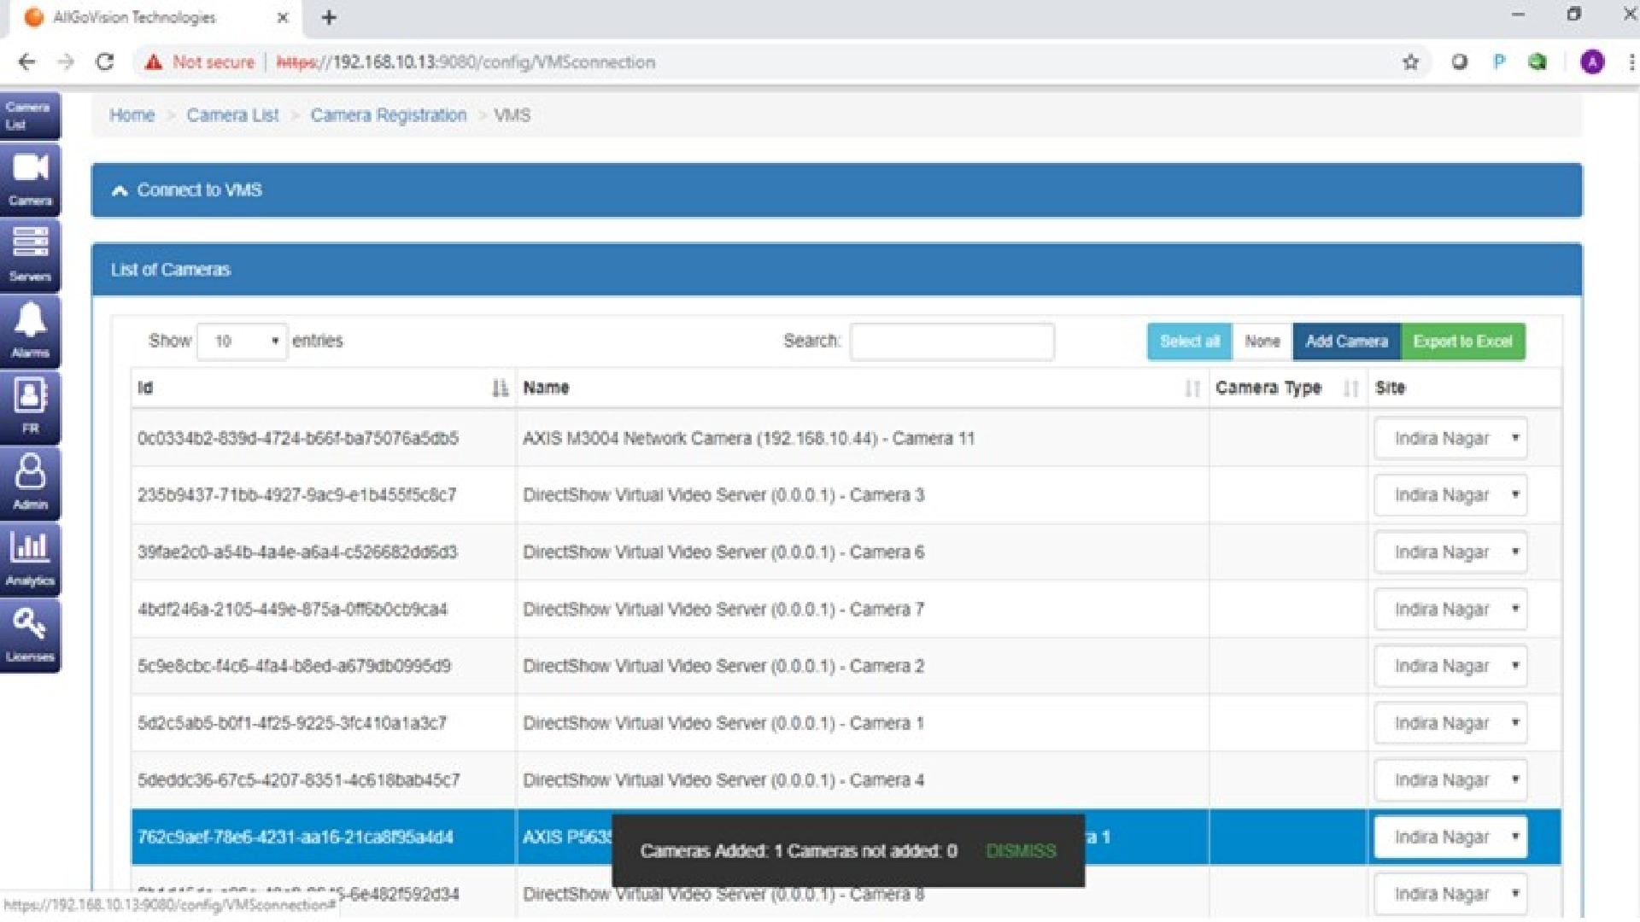The image size is (1640, 922).
Task: Go forward in browser history
Action: pyautogui.click(x=66, y=62)
